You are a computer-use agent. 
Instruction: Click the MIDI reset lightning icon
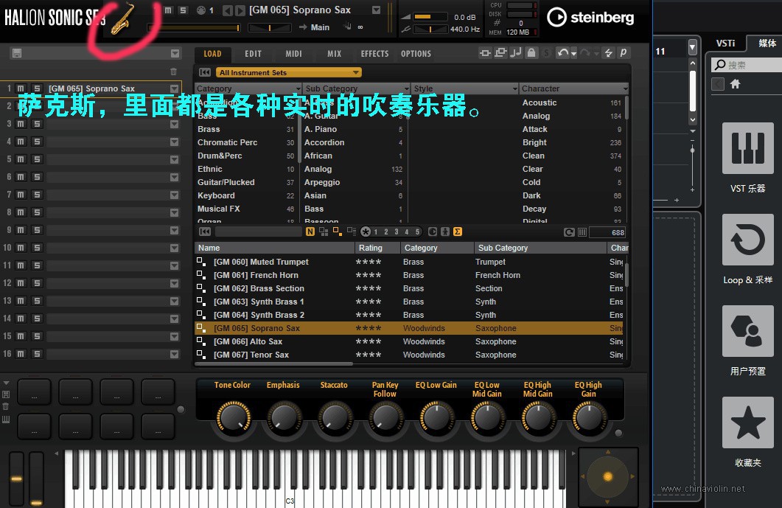609,53
